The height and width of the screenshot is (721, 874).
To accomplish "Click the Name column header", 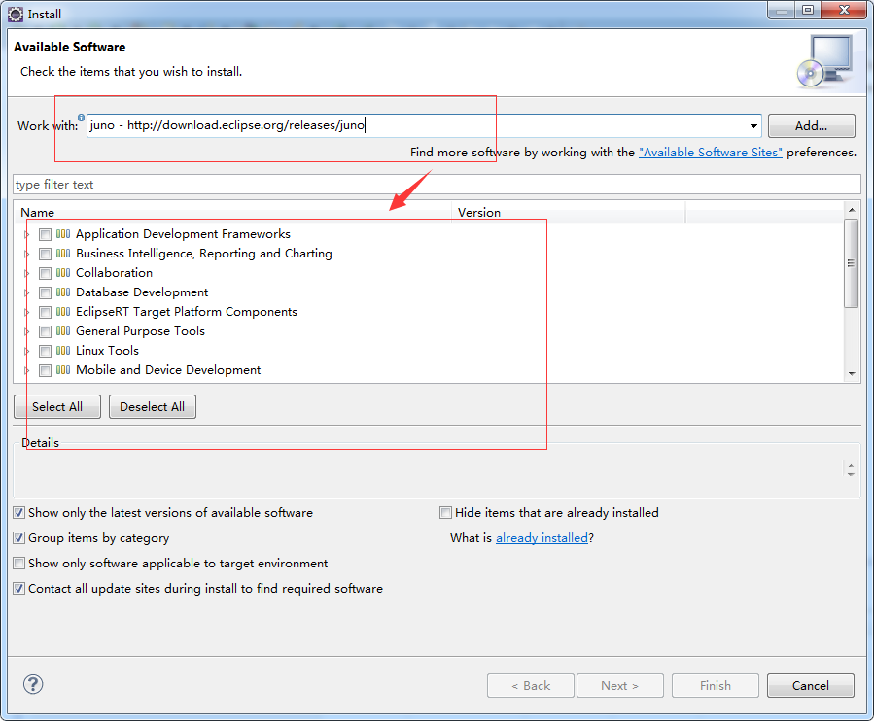I will click(232, 212).
